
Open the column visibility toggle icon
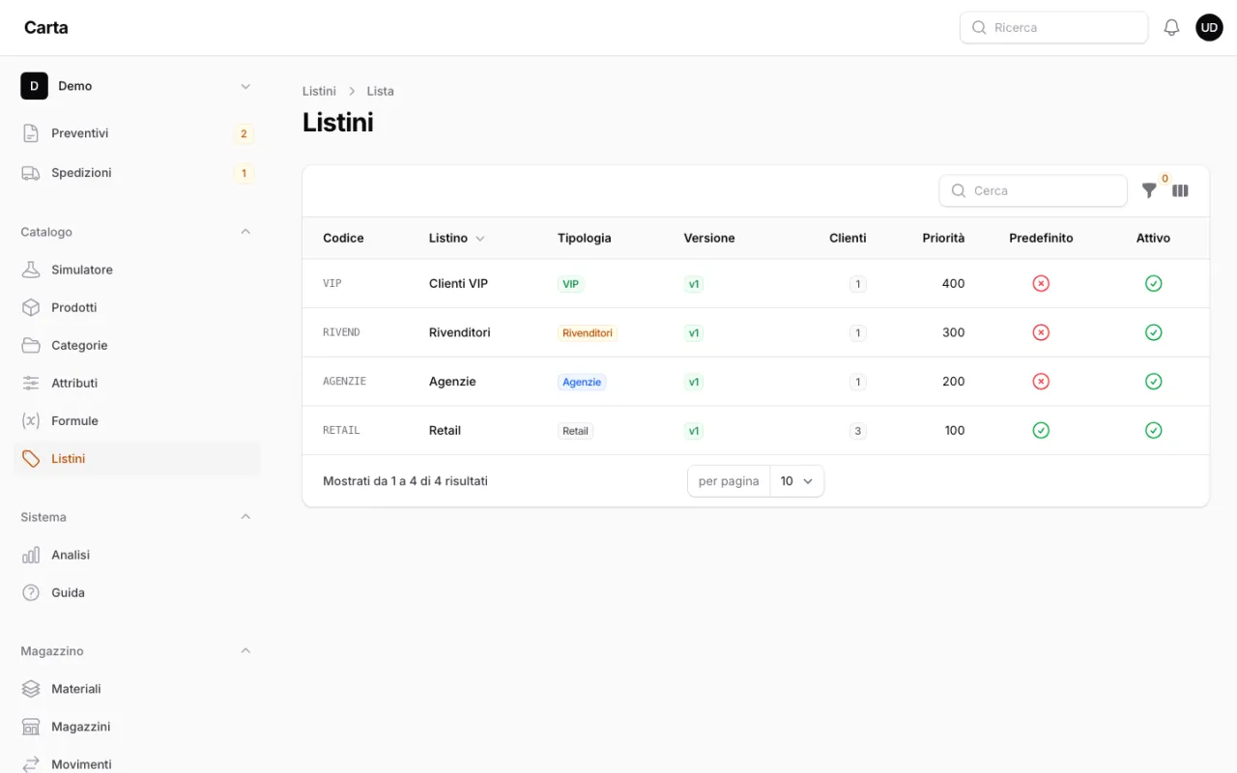tap(1180, 190)
